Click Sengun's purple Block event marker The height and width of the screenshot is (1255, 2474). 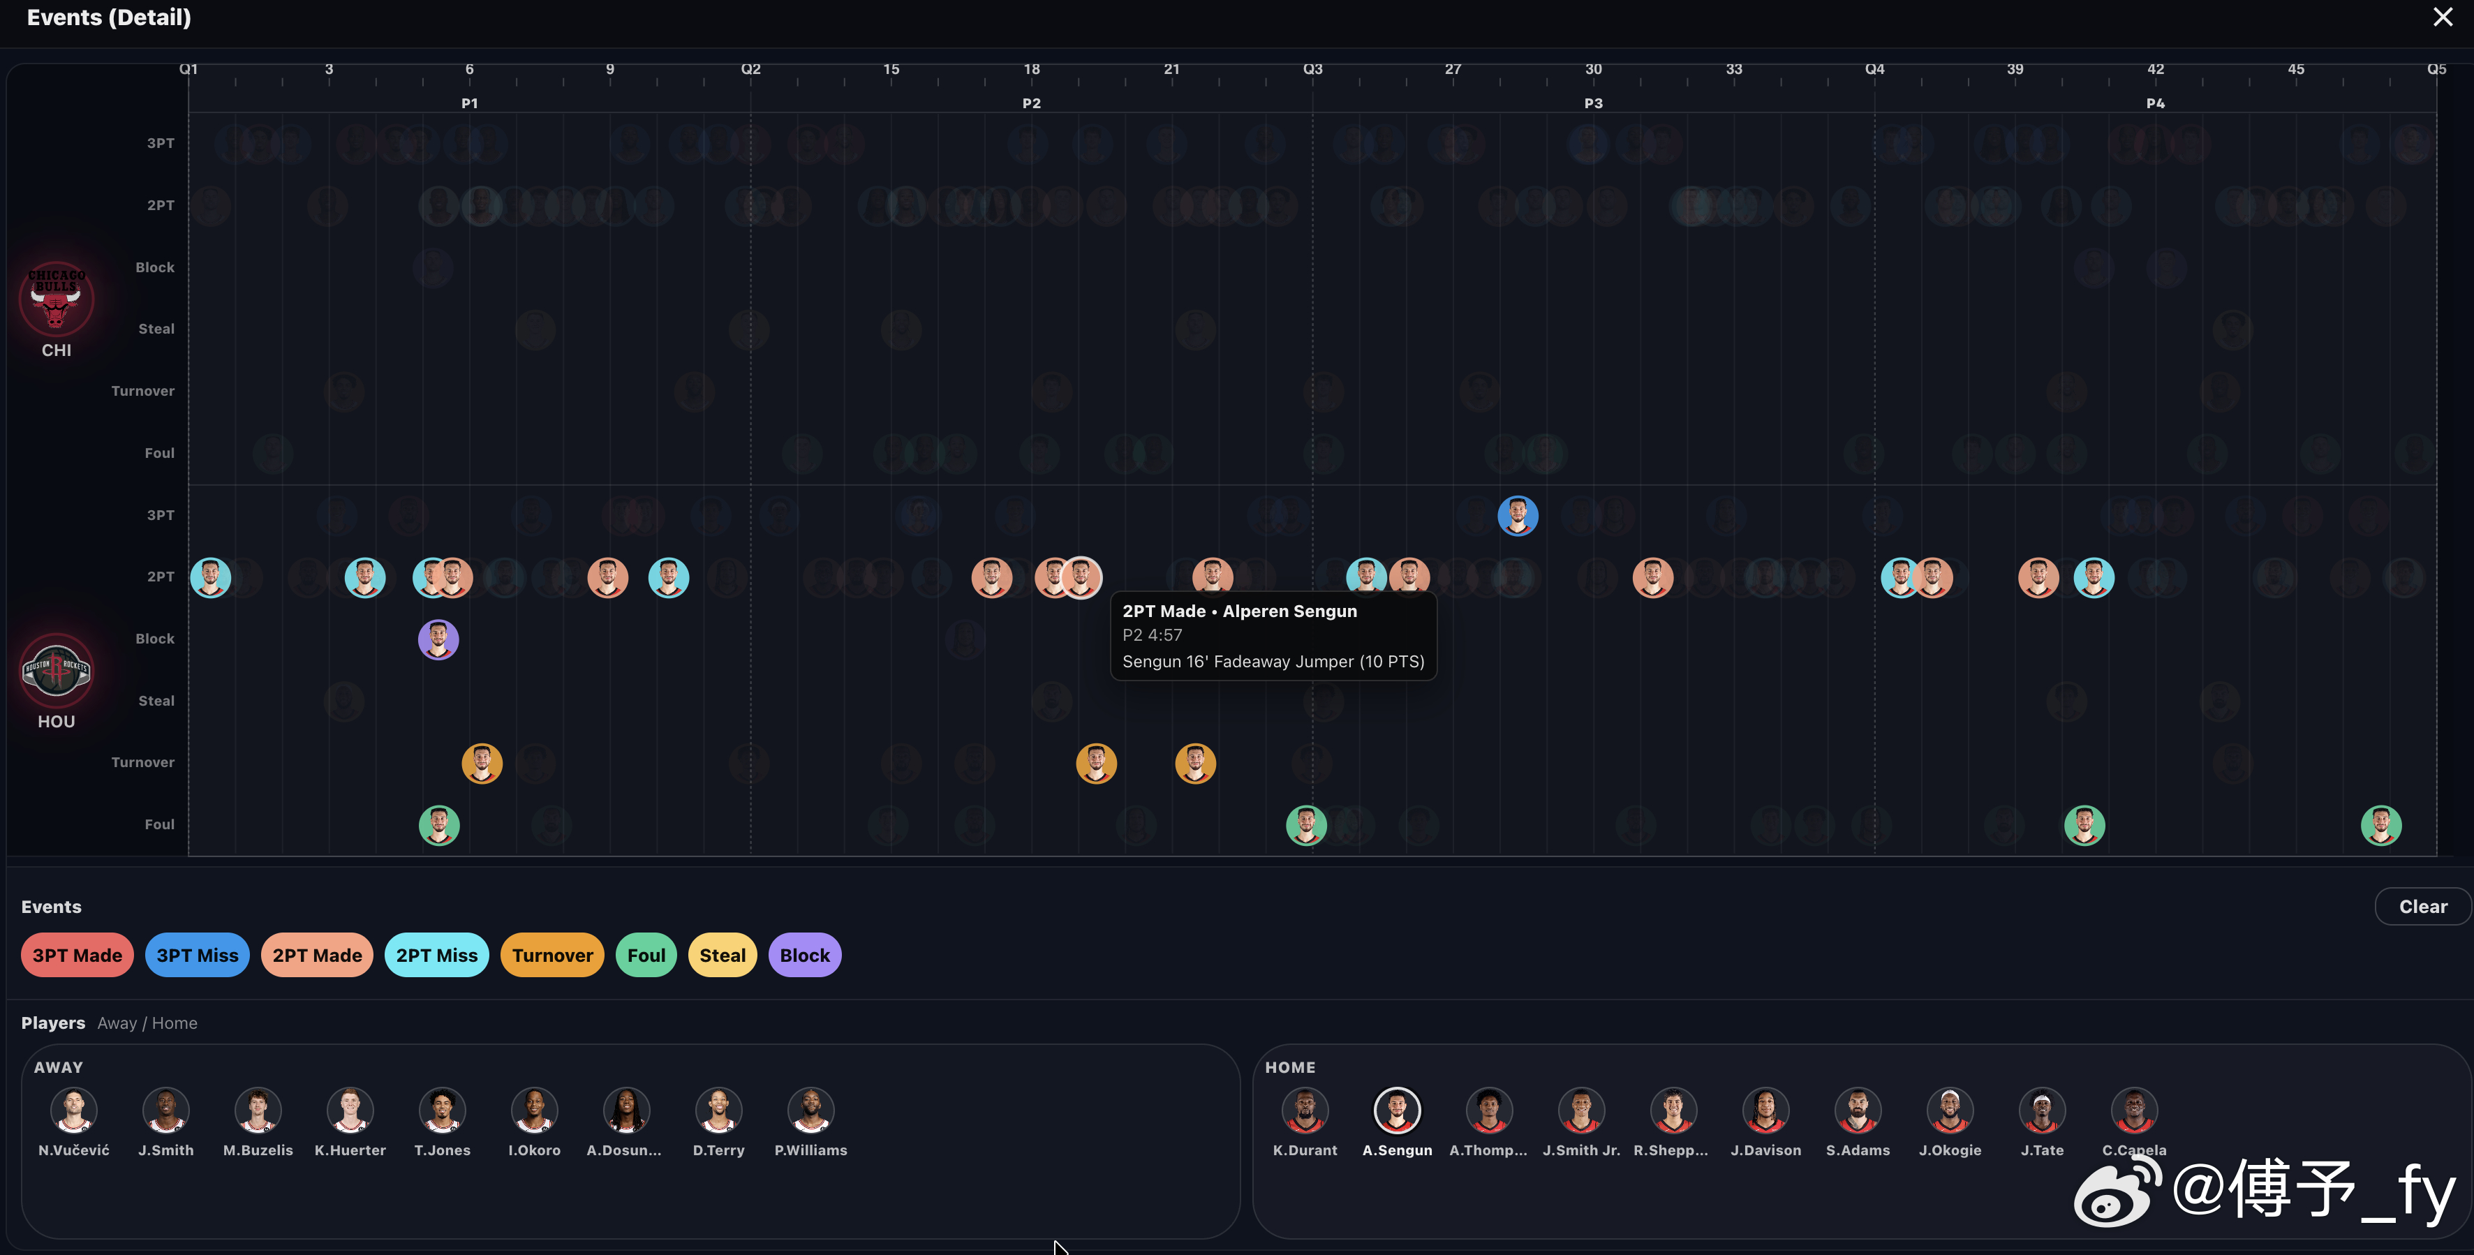coord(438,639)
